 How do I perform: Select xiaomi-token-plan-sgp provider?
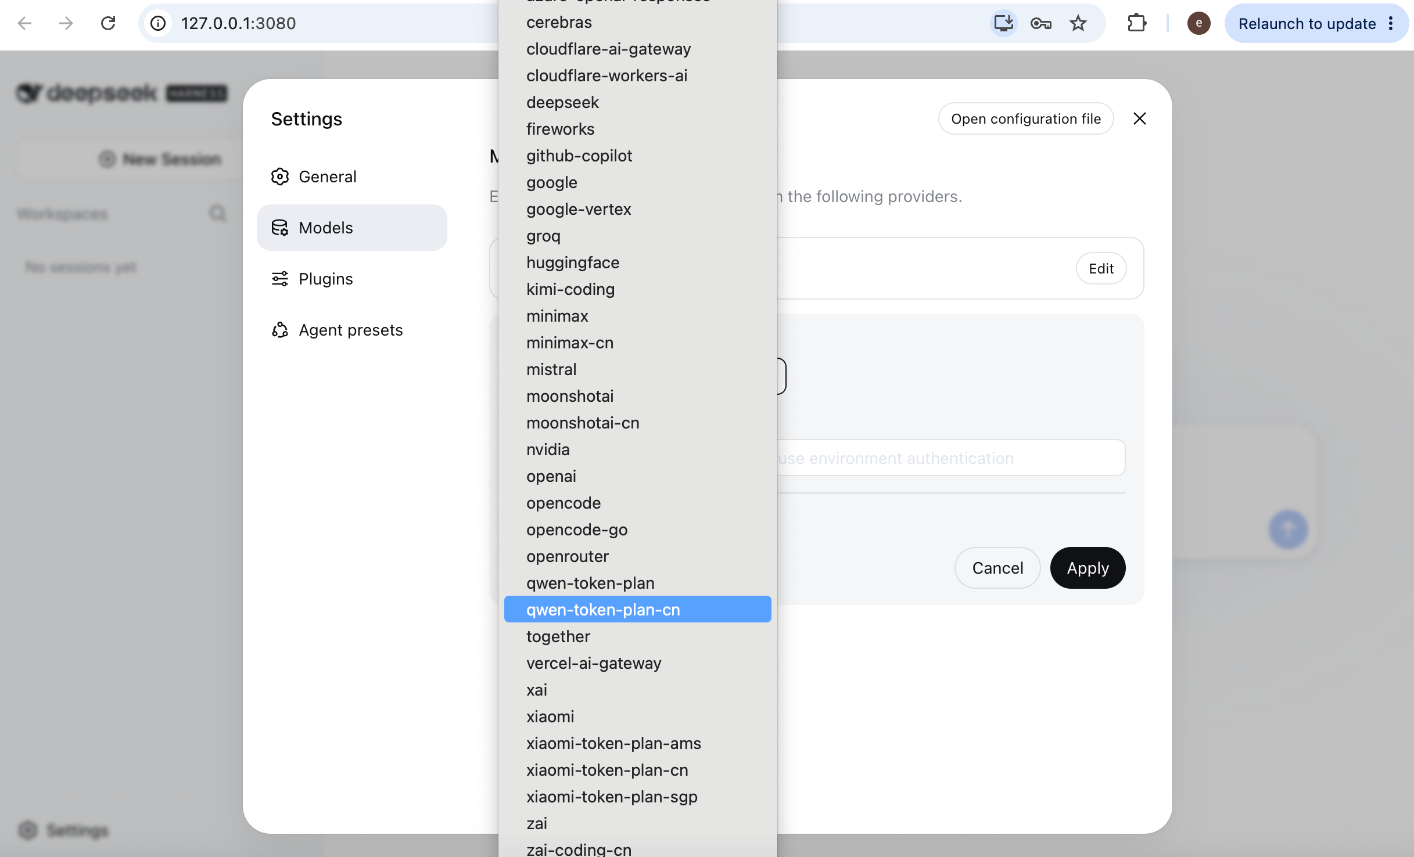tap(638, 797)
